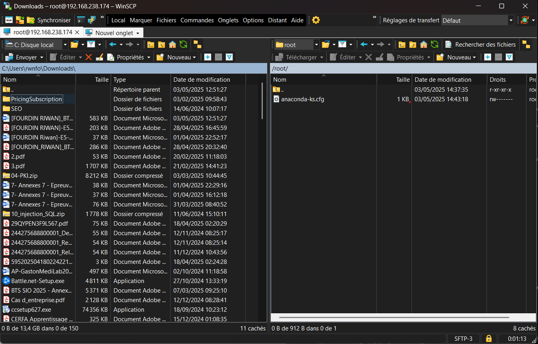Click the remote panel horizontal scrollbar
538x344 pixels.
pos(394,318)
